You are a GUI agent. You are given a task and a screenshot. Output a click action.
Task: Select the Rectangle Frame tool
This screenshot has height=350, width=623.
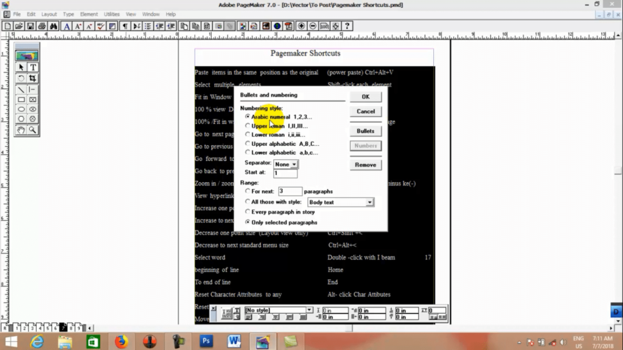[x=33, y=100]
